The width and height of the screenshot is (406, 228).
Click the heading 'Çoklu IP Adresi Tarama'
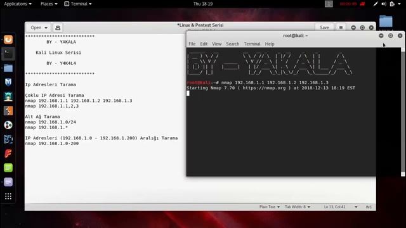point(55,96)
